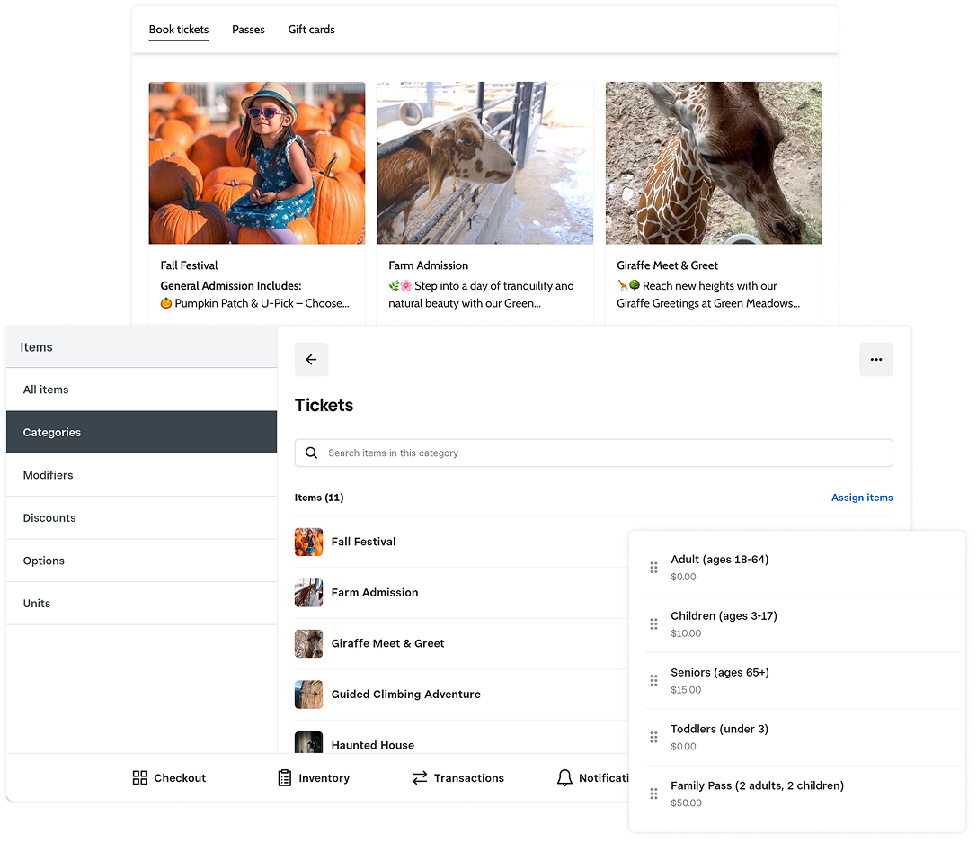Viewport: 977px width, 843px height.
Task: Select Units in the Items sidebar
Action: pos(36,603)
